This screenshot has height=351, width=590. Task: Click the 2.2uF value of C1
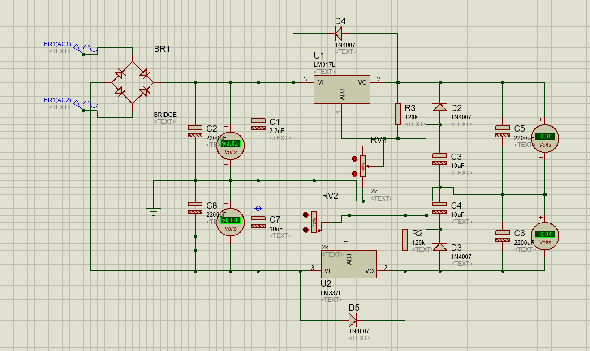click(277, 131)
